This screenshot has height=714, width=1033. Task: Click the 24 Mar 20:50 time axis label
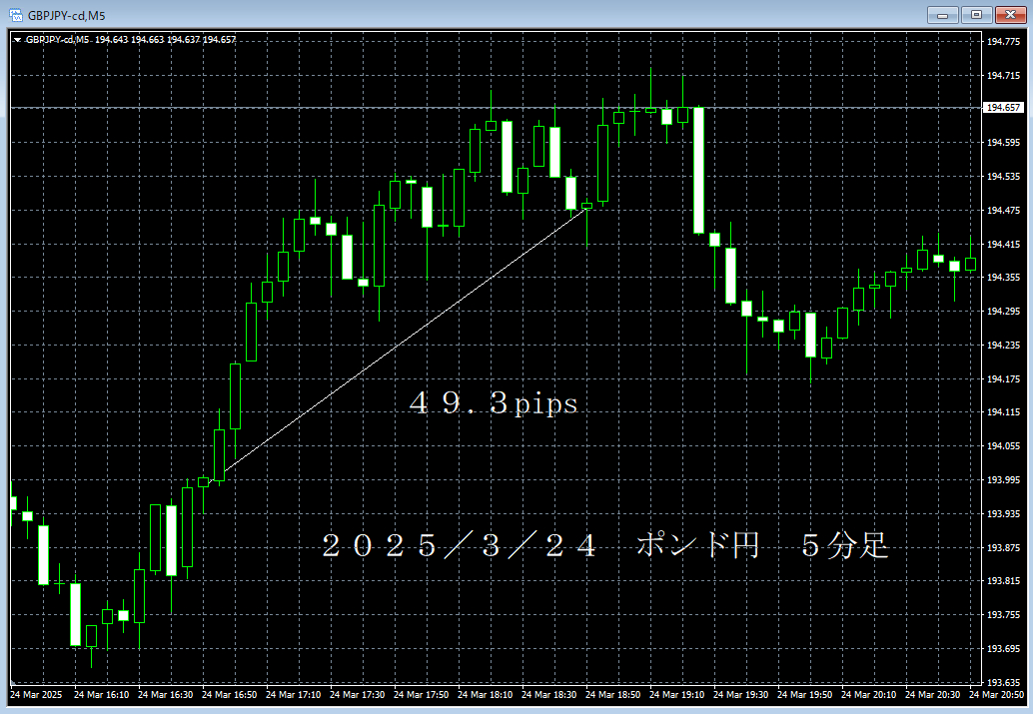point(995,695)
